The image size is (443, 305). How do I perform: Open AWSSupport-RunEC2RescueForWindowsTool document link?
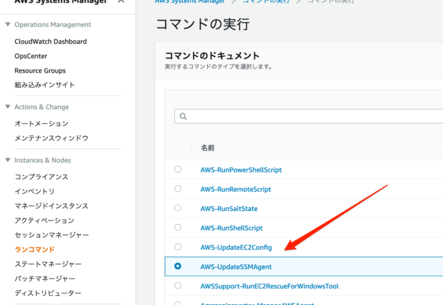point(269,286)
